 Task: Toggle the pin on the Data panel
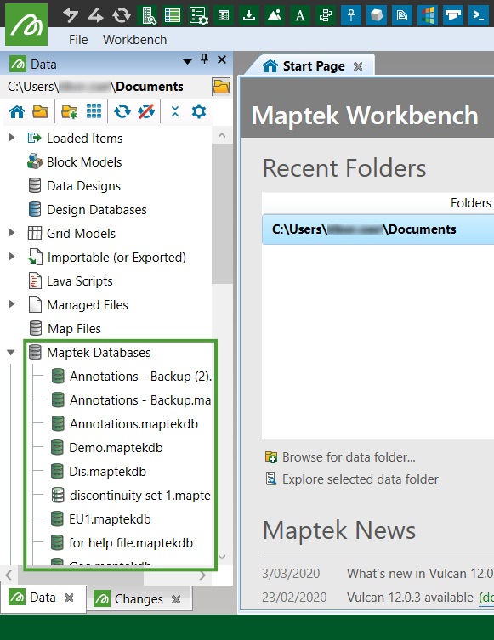pos(205,59)
